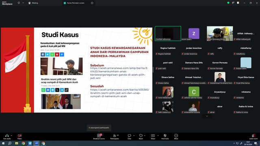Click the X share icon under second article
260x146 pixels.
click(x=57, y=90)
